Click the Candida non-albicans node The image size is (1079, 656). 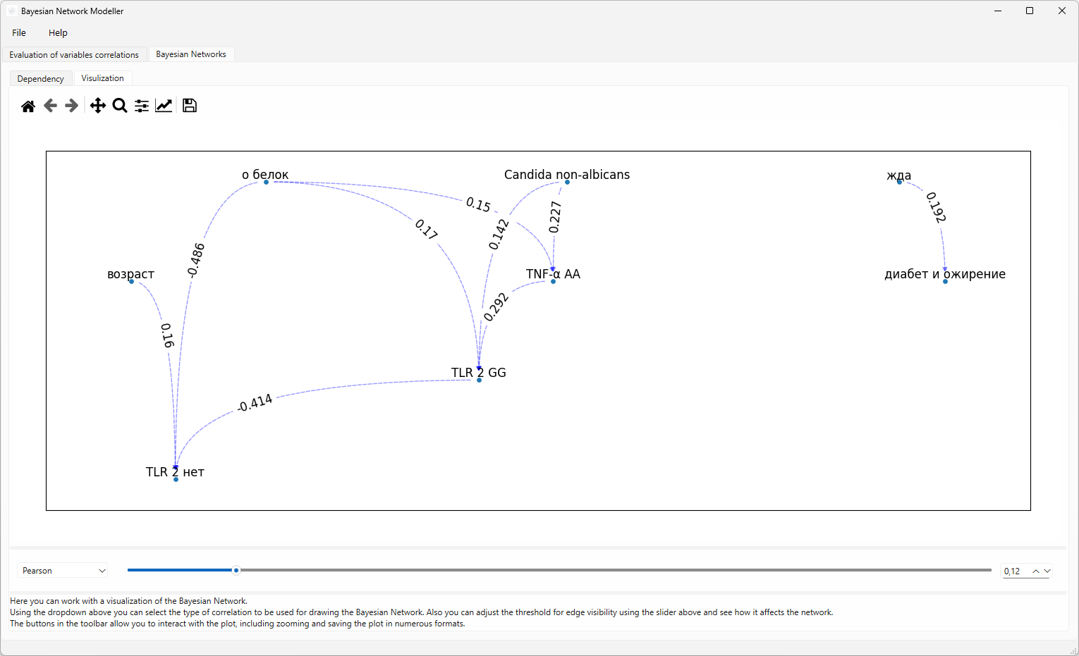tap(566, 182)
